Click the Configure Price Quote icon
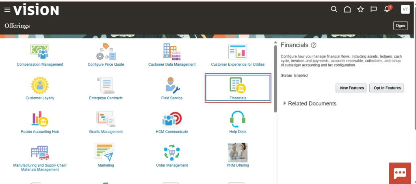The height and width of the screenshot is (184, 416). (106, 52)
